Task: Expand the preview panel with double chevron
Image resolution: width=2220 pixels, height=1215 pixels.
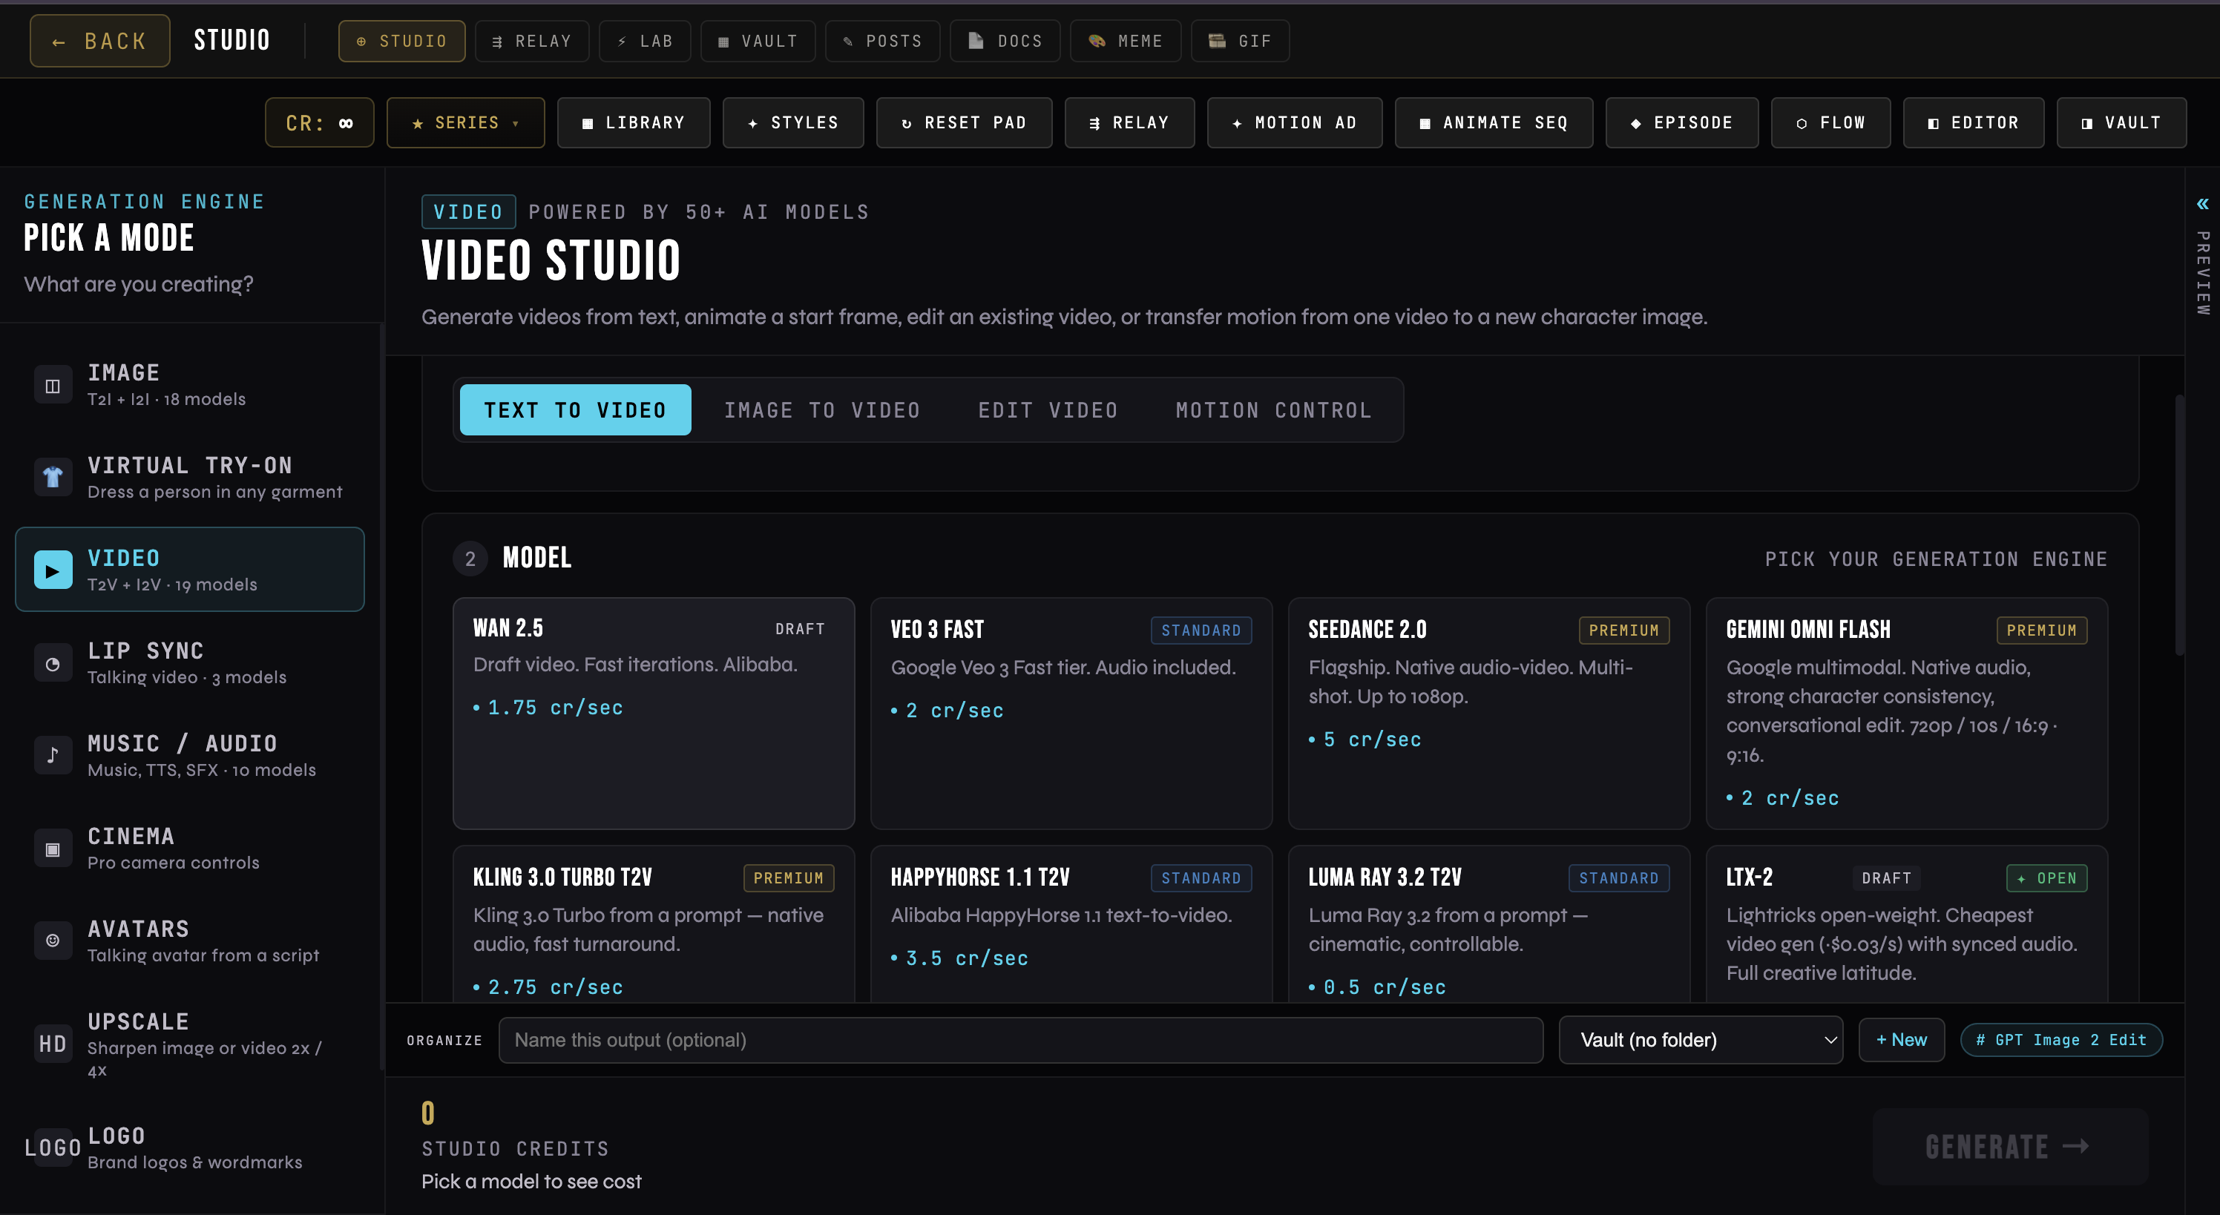Action: (2202, 204)
